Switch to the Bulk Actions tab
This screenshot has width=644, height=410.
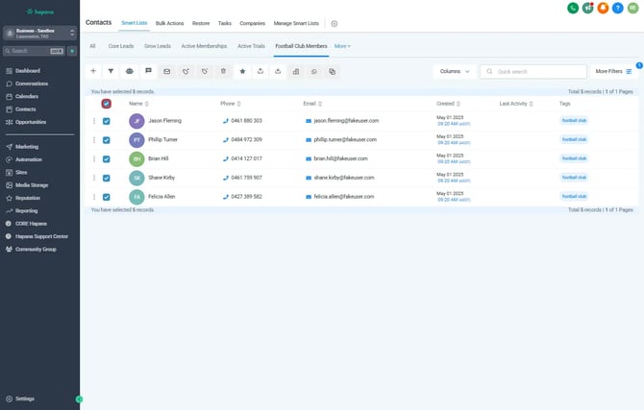coord(169,22)
